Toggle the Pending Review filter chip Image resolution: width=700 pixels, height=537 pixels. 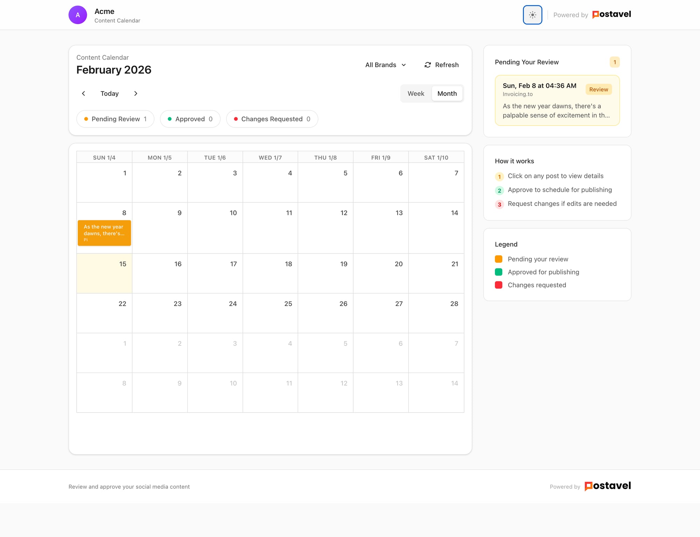pos(115,119)
